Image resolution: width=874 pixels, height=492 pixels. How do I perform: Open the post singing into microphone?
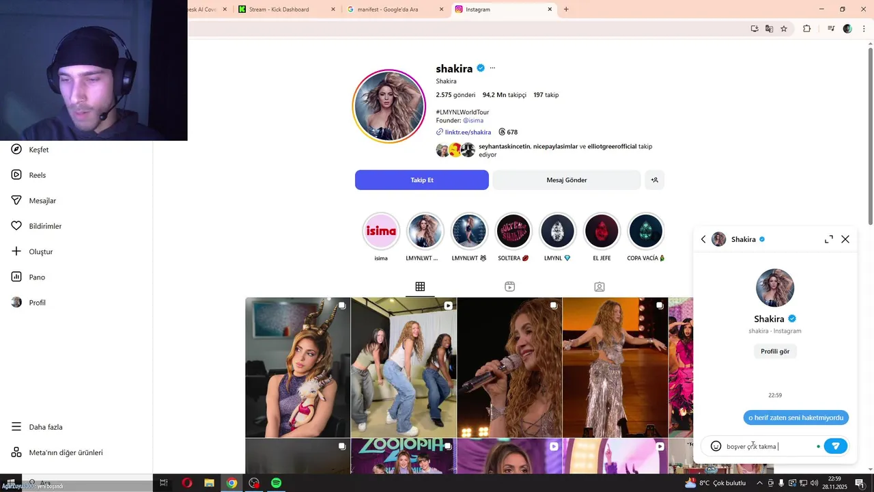tap(509, 368)
